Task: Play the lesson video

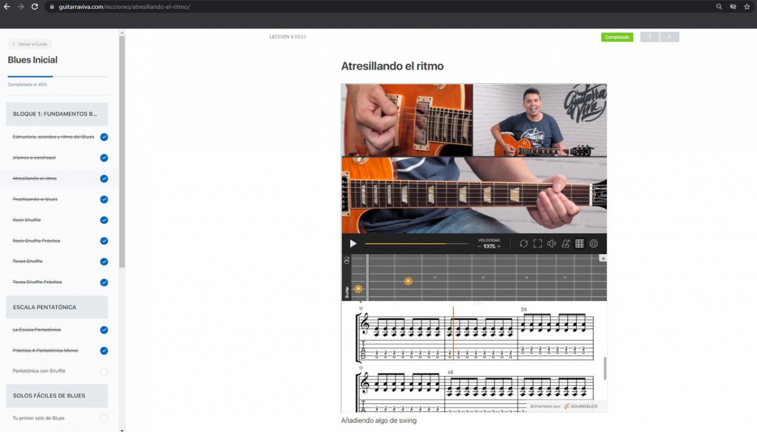Action: 353,244
